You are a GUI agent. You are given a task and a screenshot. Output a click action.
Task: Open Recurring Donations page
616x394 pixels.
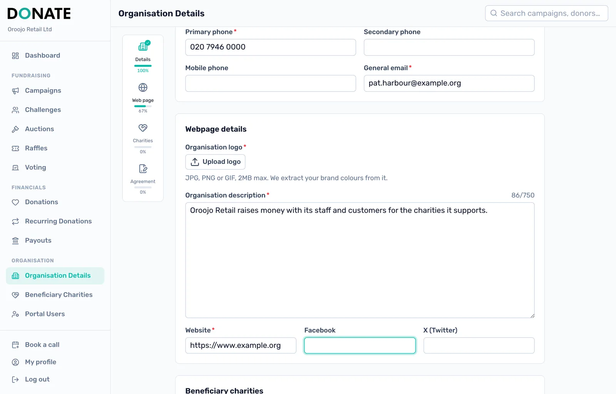click(55, 221)
